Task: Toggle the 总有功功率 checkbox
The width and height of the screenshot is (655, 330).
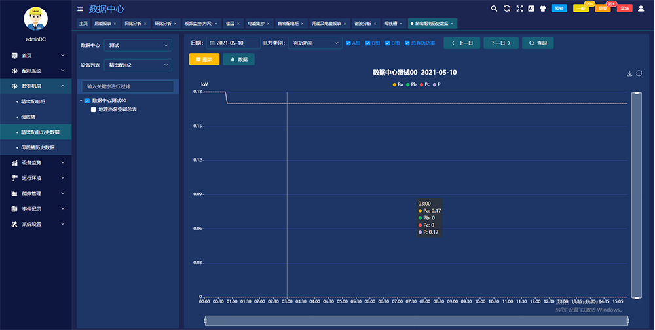Action: (407, 43)
